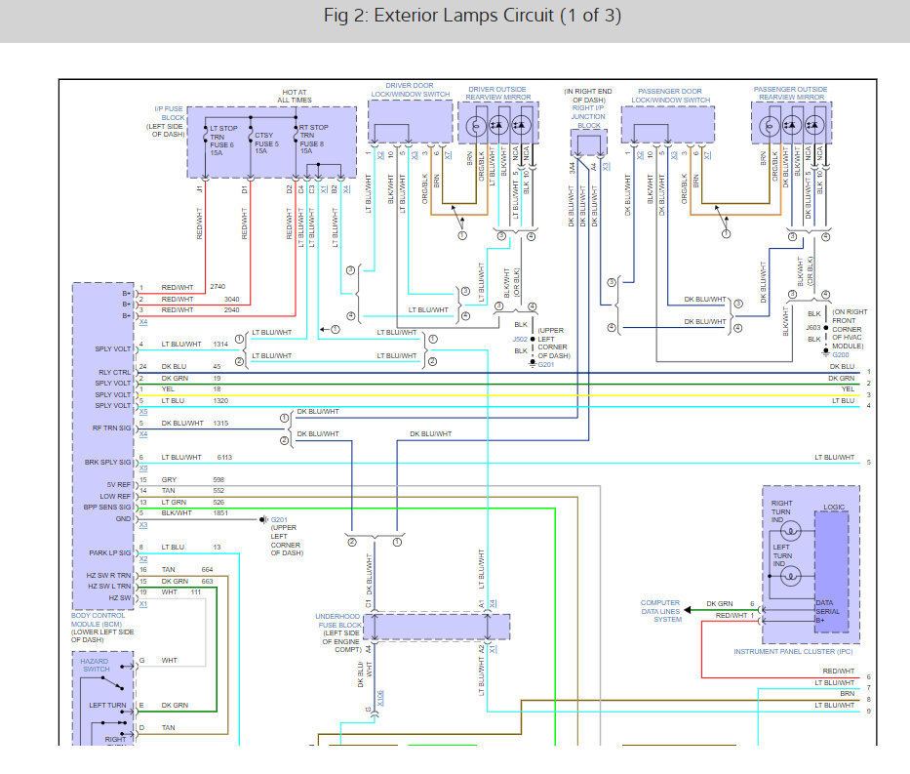The width and height of the screenshot is (910, 774).
Task: Click the BODY CONTROL MODULE (BCM) label
Action: point(98,620)
